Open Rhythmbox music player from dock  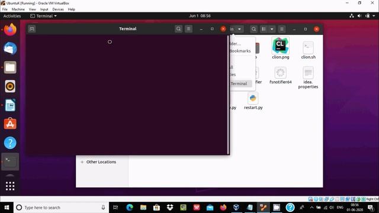coord(10,86)
